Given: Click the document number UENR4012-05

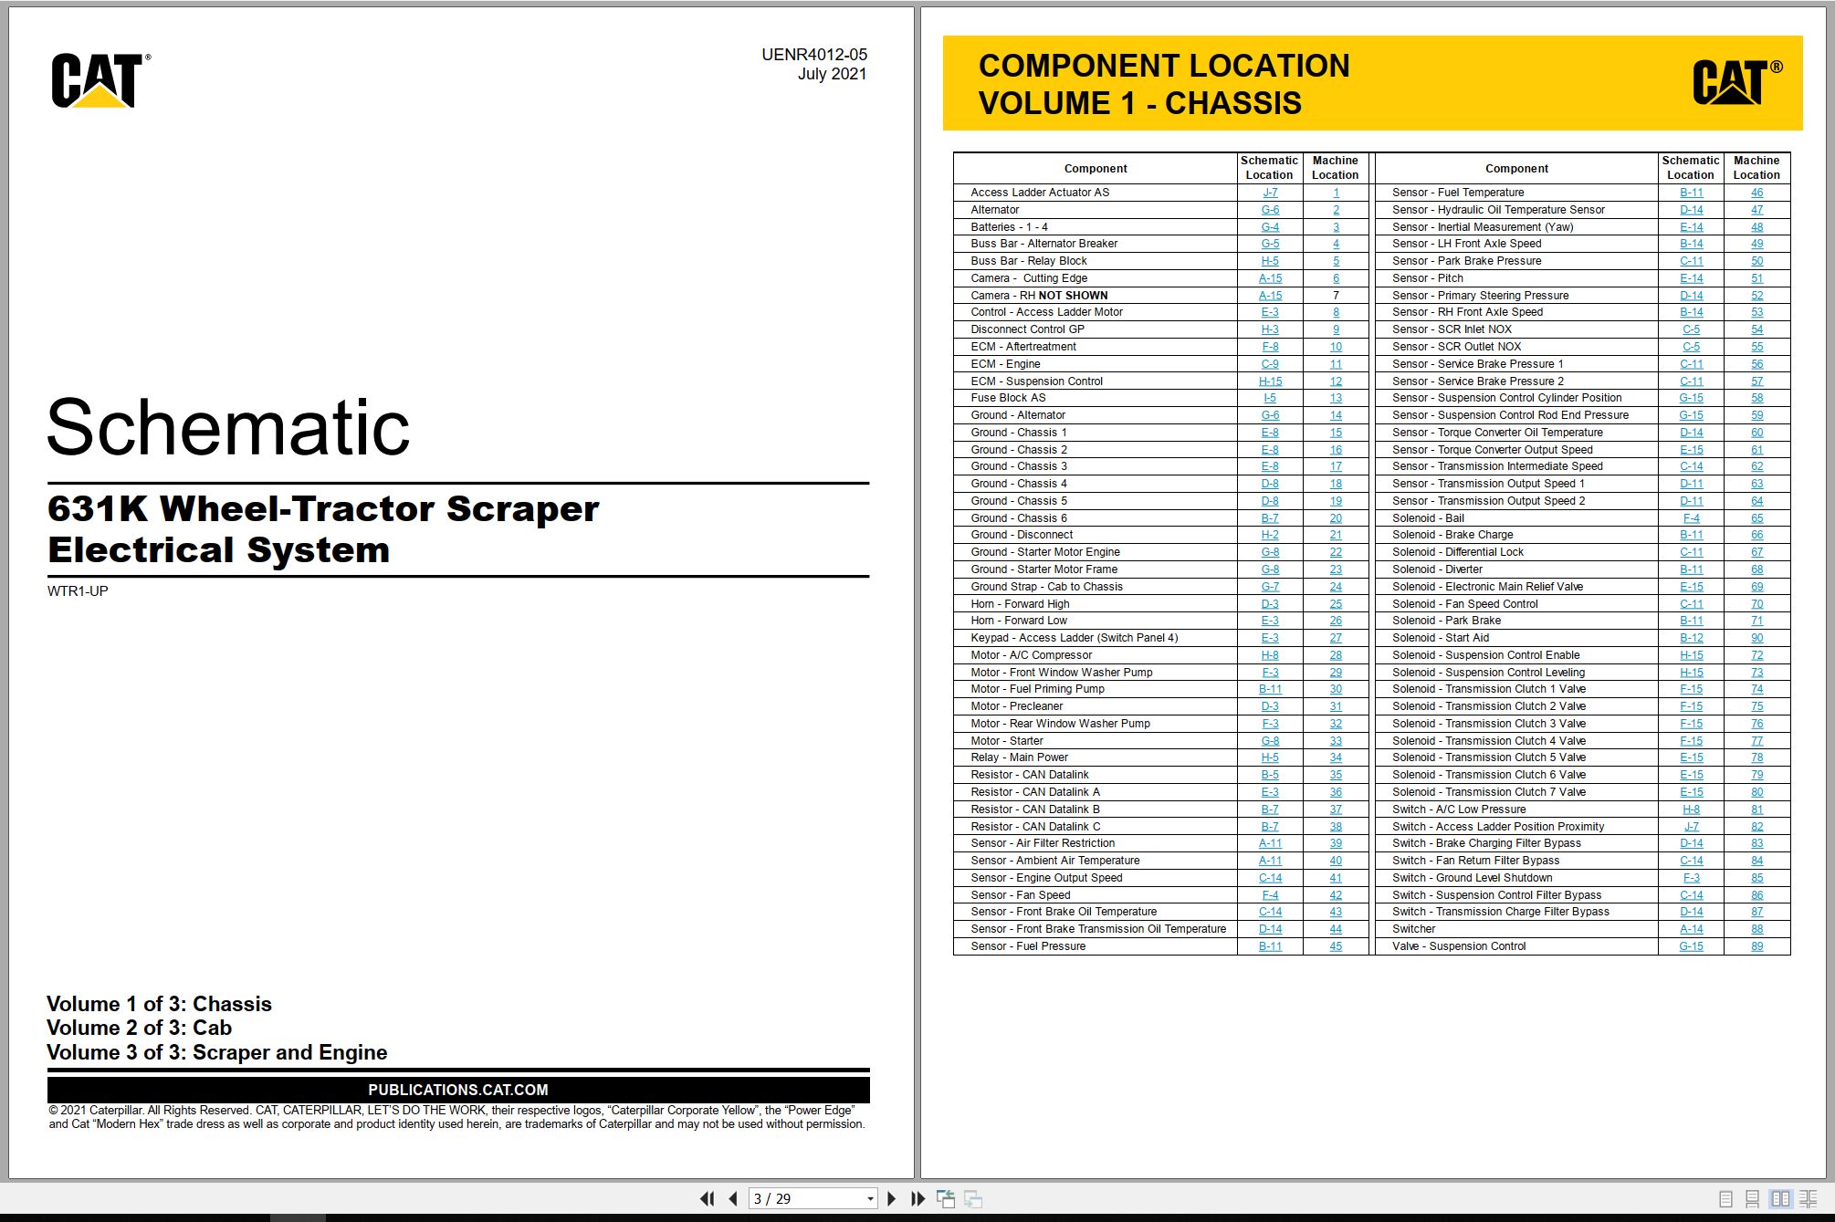Looking at the screenshot, I should [x=814, y=55].
